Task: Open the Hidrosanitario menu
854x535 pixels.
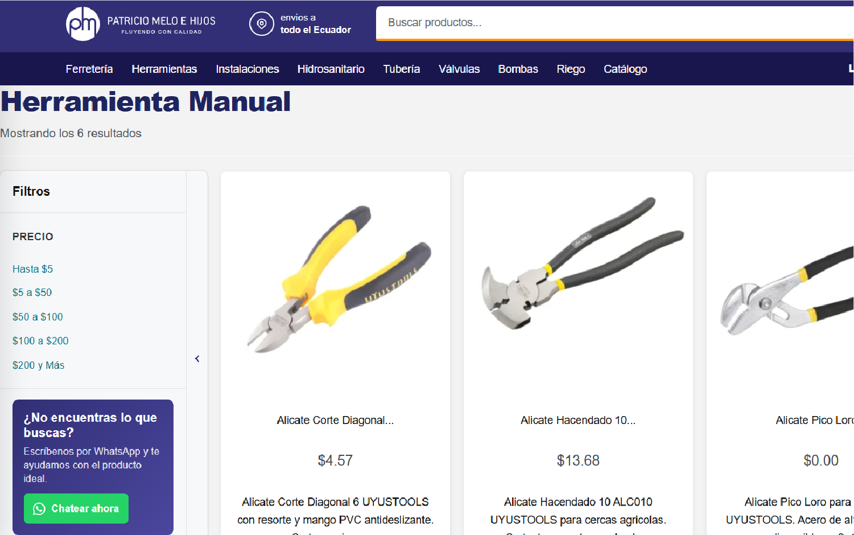Action: click(331, 69)
